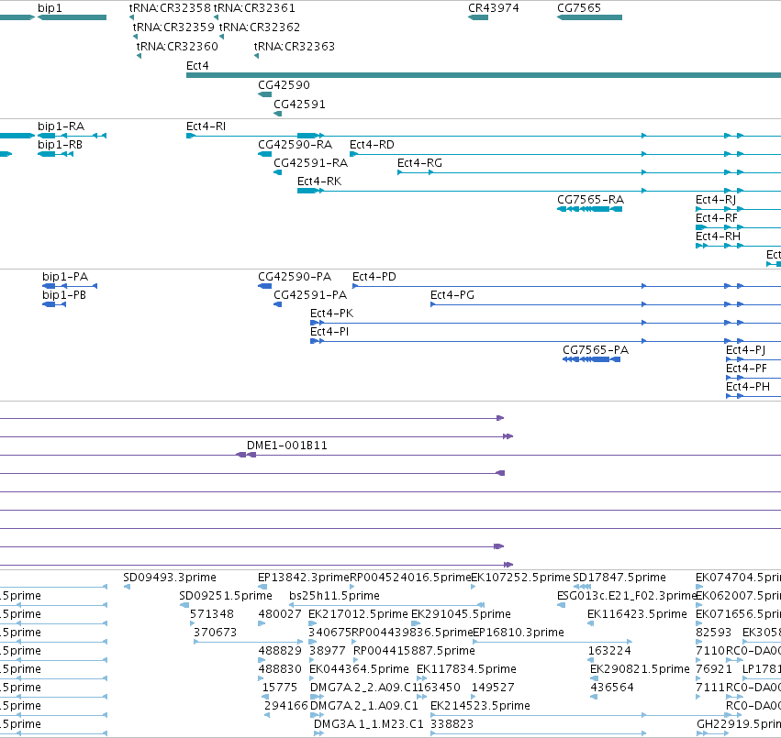Click the DME1-001B11 clone label
Viewport: 781px width, 738px height.
coord(287,446)
